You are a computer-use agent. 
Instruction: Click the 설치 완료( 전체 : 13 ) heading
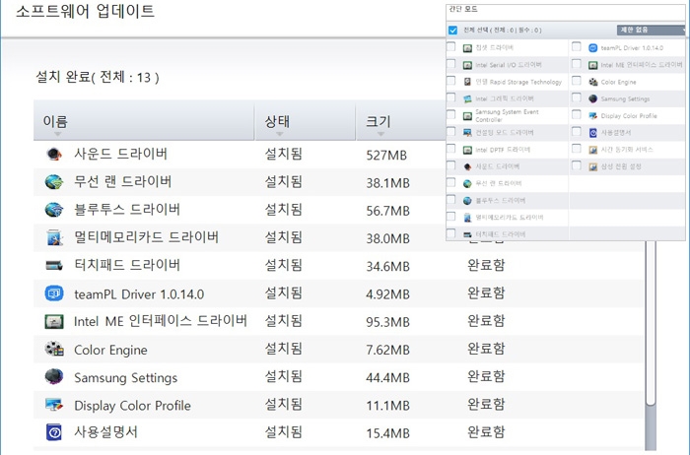[x=98, y=78]
